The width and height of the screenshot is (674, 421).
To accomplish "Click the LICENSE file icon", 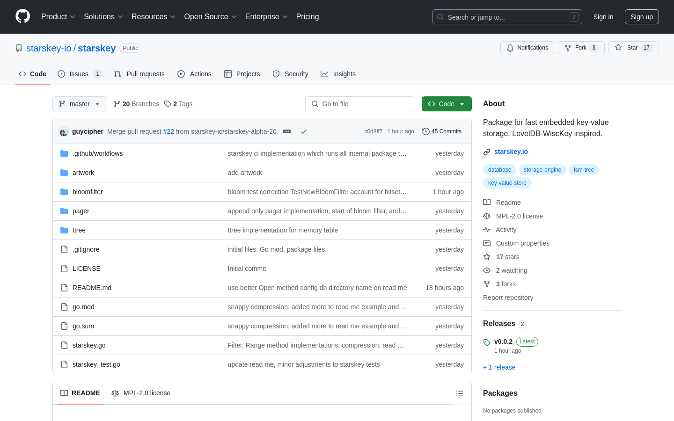I will pos(64,269).
